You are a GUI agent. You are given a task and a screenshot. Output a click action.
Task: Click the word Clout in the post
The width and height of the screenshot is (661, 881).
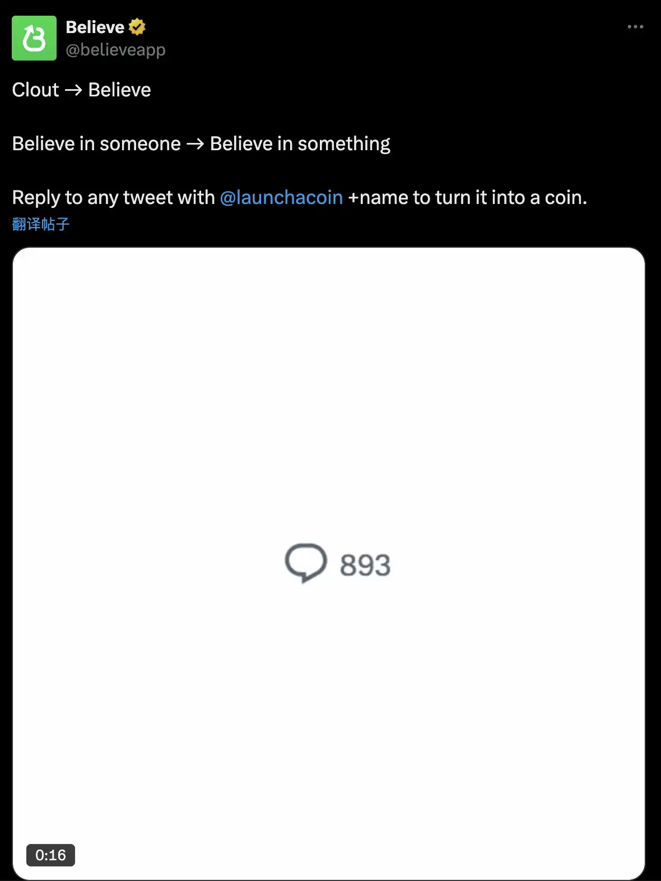[x=35, y=90]
